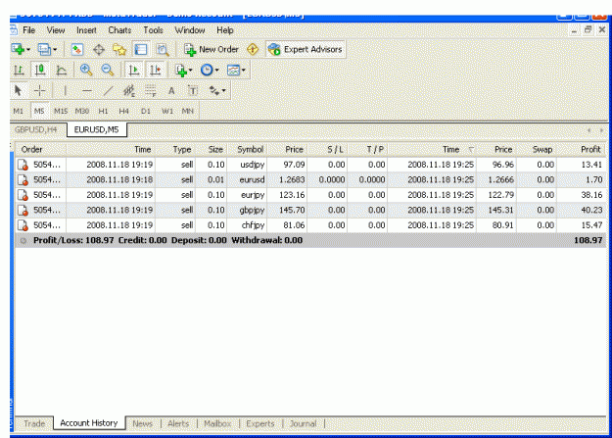Screen dimensions: 612x438
Task: Toggle the Chart Shift icon
Action: pyautogui.click(x=156, y=71)
